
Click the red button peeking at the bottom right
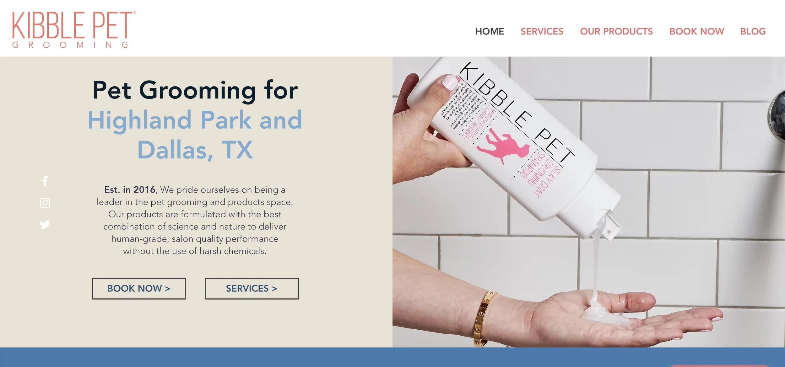point(719,366)
